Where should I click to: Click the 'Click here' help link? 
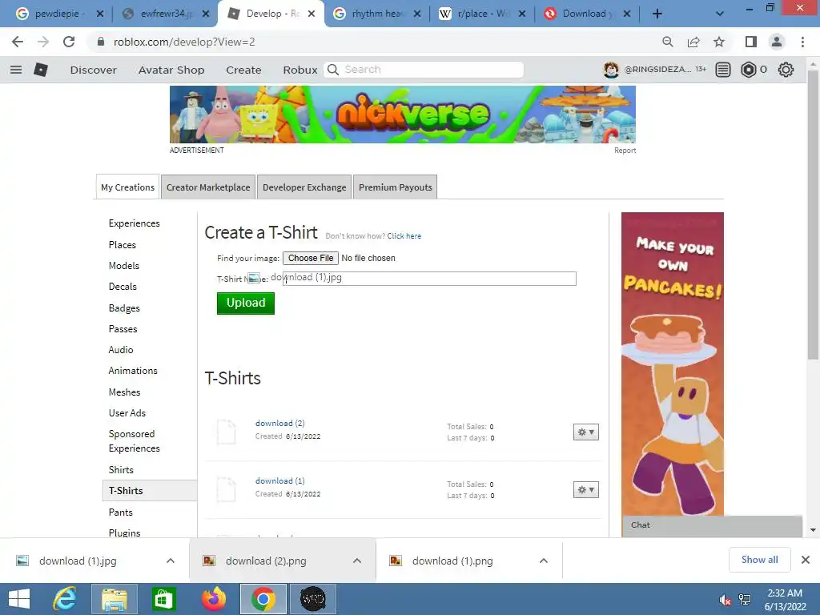pyautogui.click(x=404, y=236)
